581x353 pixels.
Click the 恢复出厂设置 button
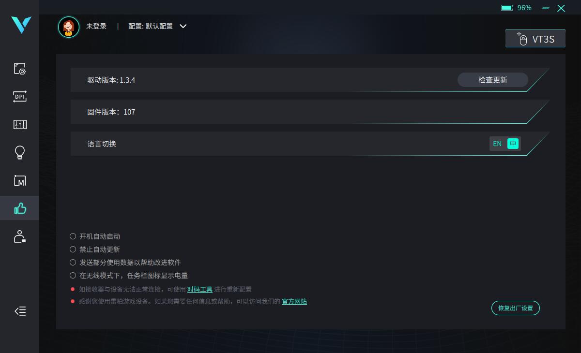coord(516,308)
